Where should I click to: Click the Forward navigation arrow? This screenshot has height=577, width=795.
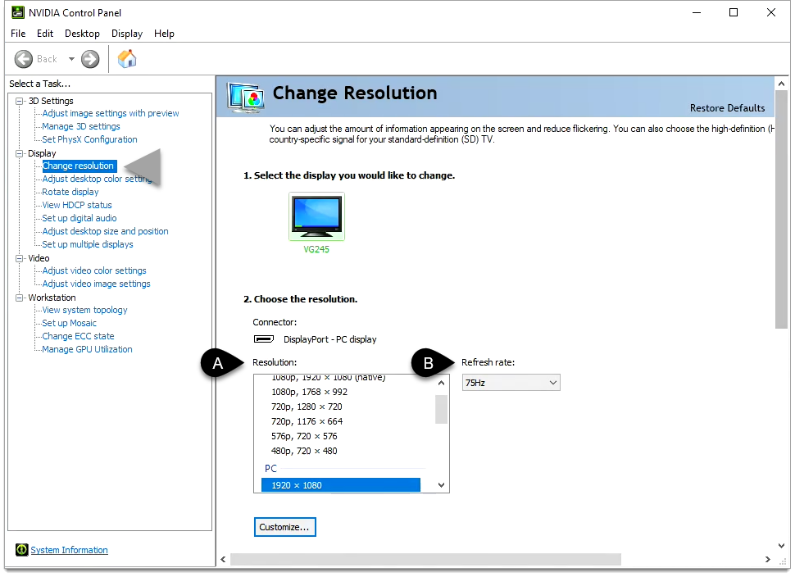coord(89,58)
